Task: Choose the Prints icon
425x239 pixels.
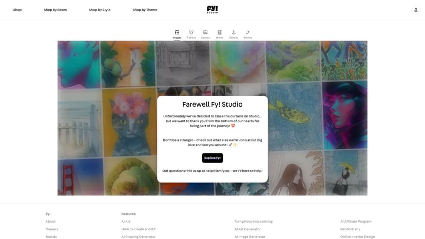Action: coord(220,32)
